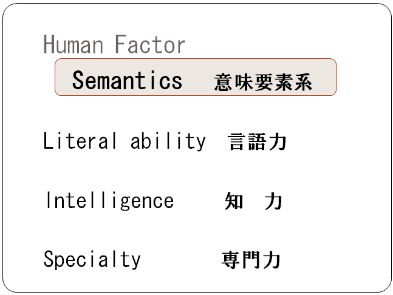Click the Japanese text "意味要素系"
The height and width of the screenshot is (295, 393).
click(263, 83)
